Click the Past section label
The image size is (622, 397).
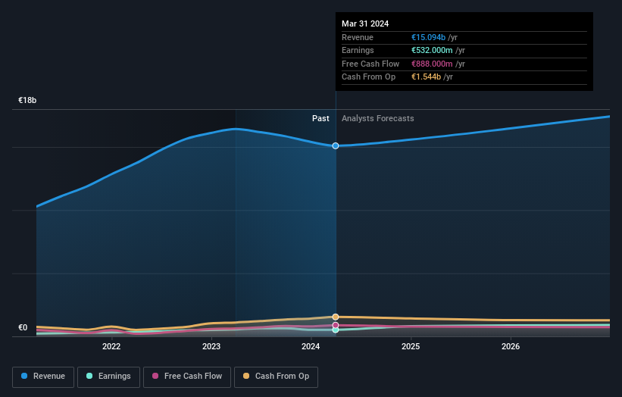tap(320, 118)
